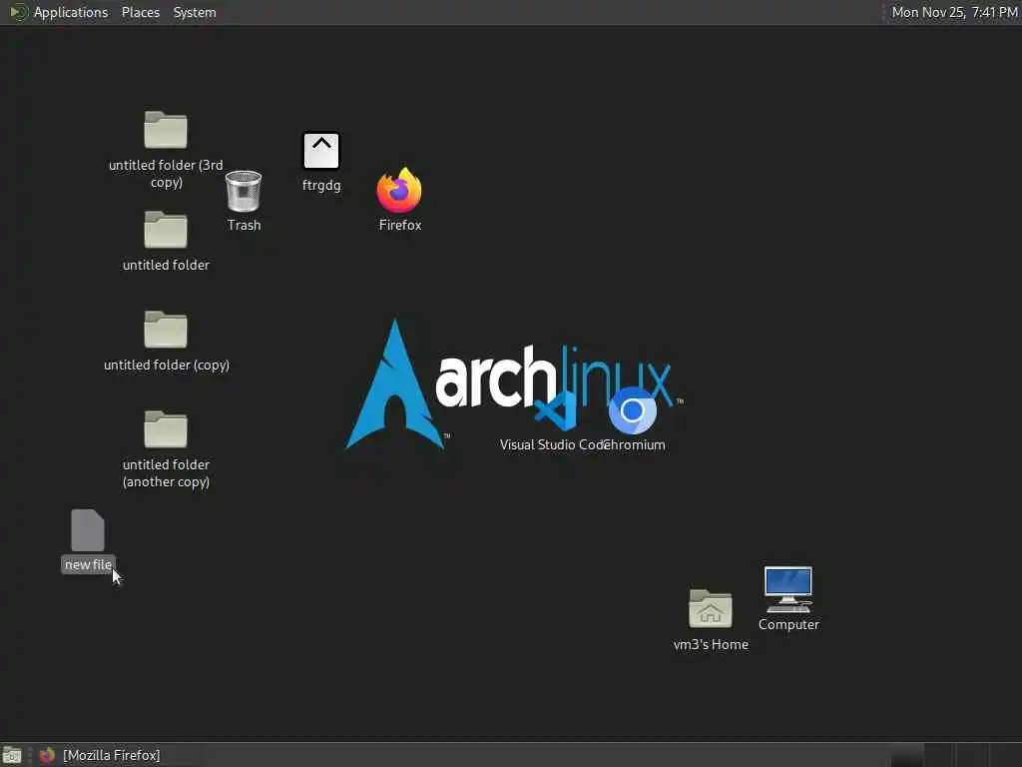Click the 'untitled folder (copy)' label text
The image size is (1022, 767).
[x=167, y=366]
